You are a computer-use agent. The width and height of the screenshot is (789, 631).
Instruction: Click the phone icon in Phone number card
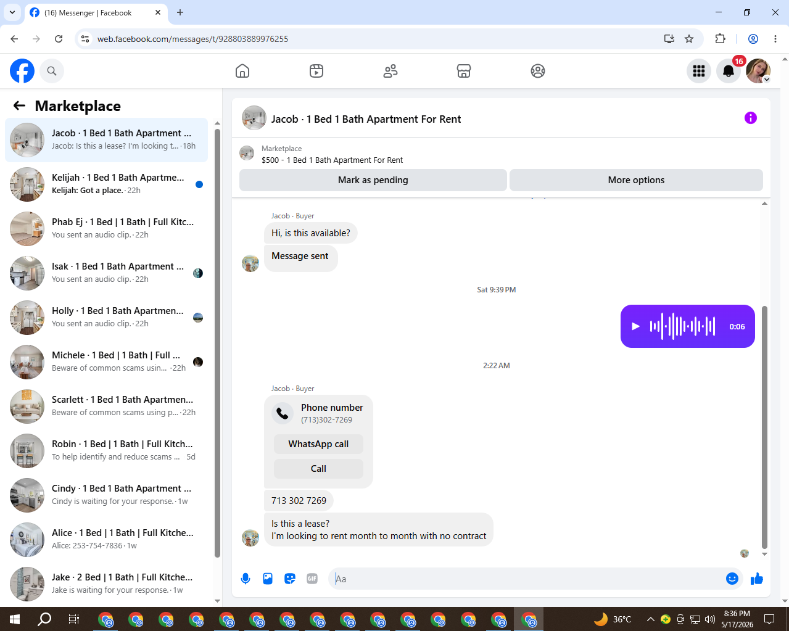point(283,413)
